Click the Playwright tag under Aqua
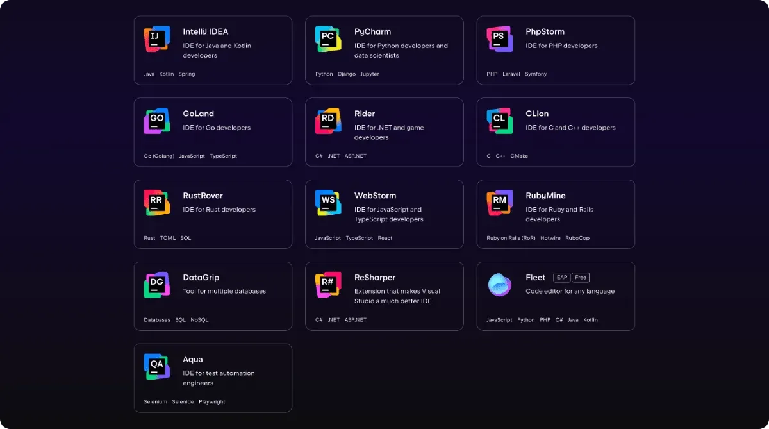The width and height of the screenshot is (769, 429). click(212, 402)
